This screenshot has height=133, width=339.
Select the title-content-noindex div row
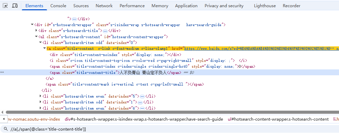tap(116, 55)
